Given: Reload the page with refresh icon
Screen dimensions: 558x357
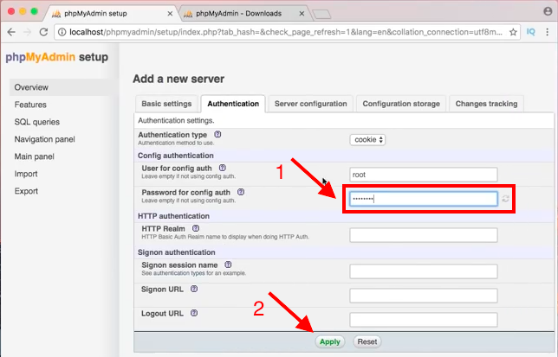Looking at the screenshot, I should pyautogui.click(x=43, y=32).
